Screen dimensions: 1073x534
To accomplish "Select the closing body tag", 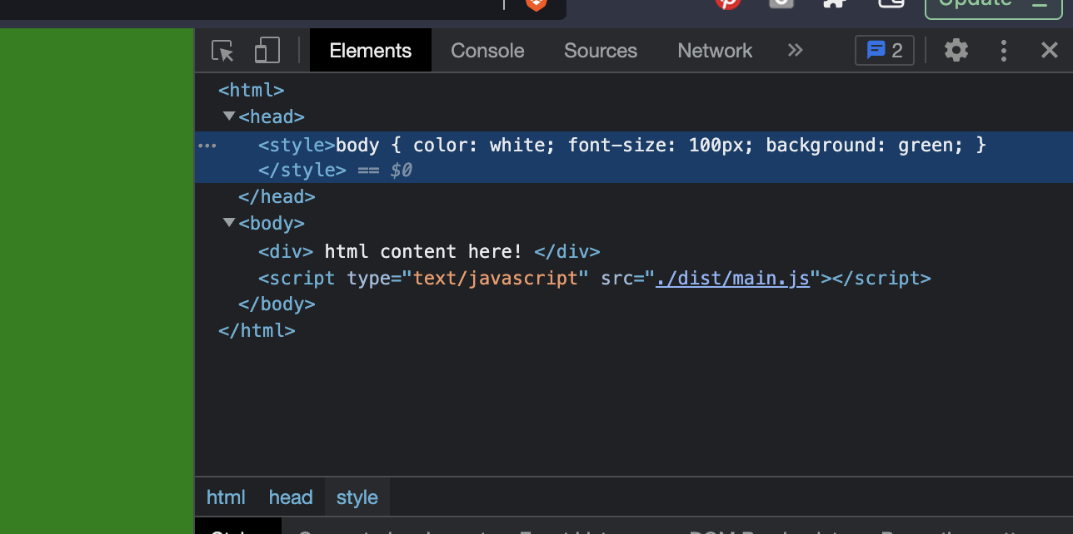I will click(x=277, y=304).
